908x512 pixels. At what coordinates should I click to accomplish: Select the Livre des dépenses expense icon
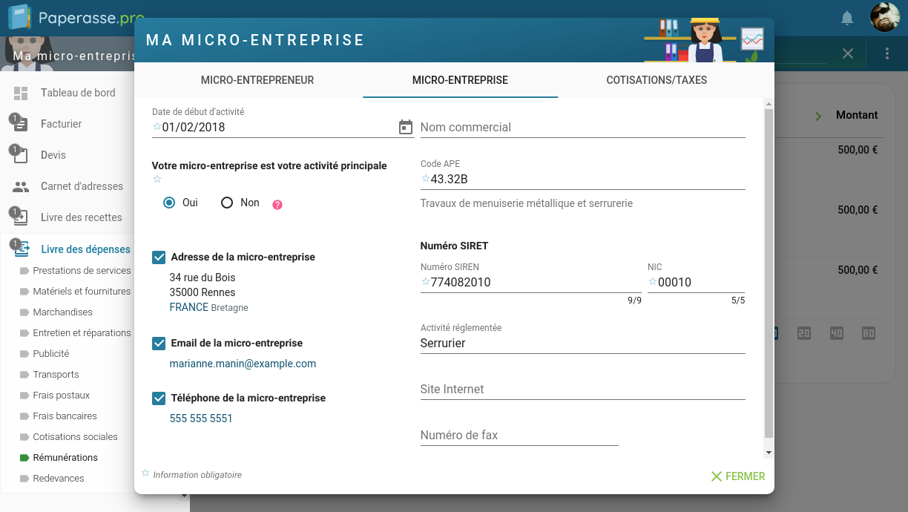click(x=21, y=249)
